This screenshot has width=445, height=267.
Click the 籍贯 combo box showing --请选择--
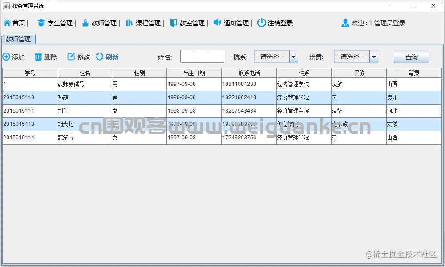pos(356,57)
